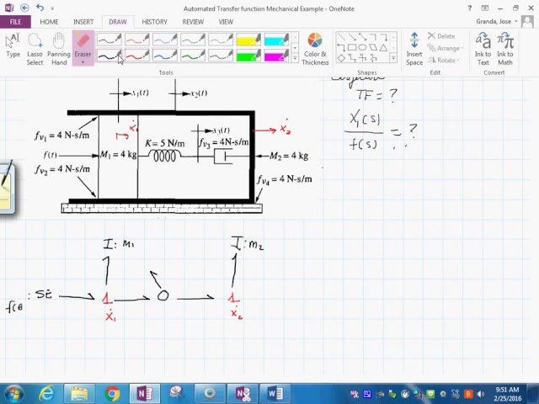The image size is (539, 404).
Task: Click the volume speaker icon in system tray
Action: [481, 394]
